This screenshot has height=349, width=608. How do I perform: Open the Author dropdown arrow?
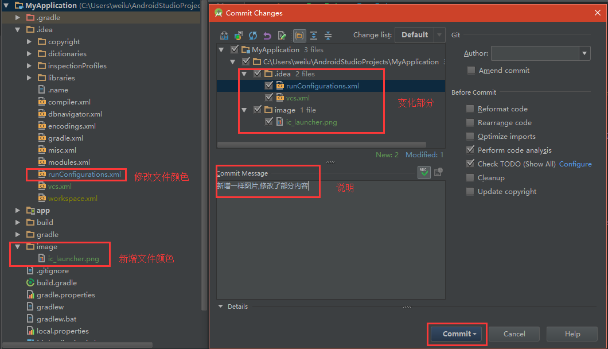584,53
